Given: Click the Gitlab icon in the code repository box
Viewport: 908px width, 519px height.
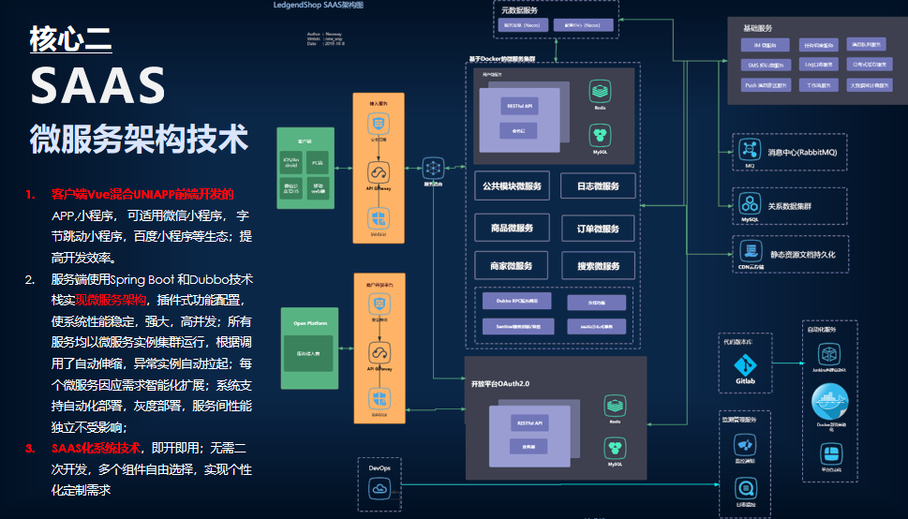Looking at the screenshot, I should coord(745,366).
